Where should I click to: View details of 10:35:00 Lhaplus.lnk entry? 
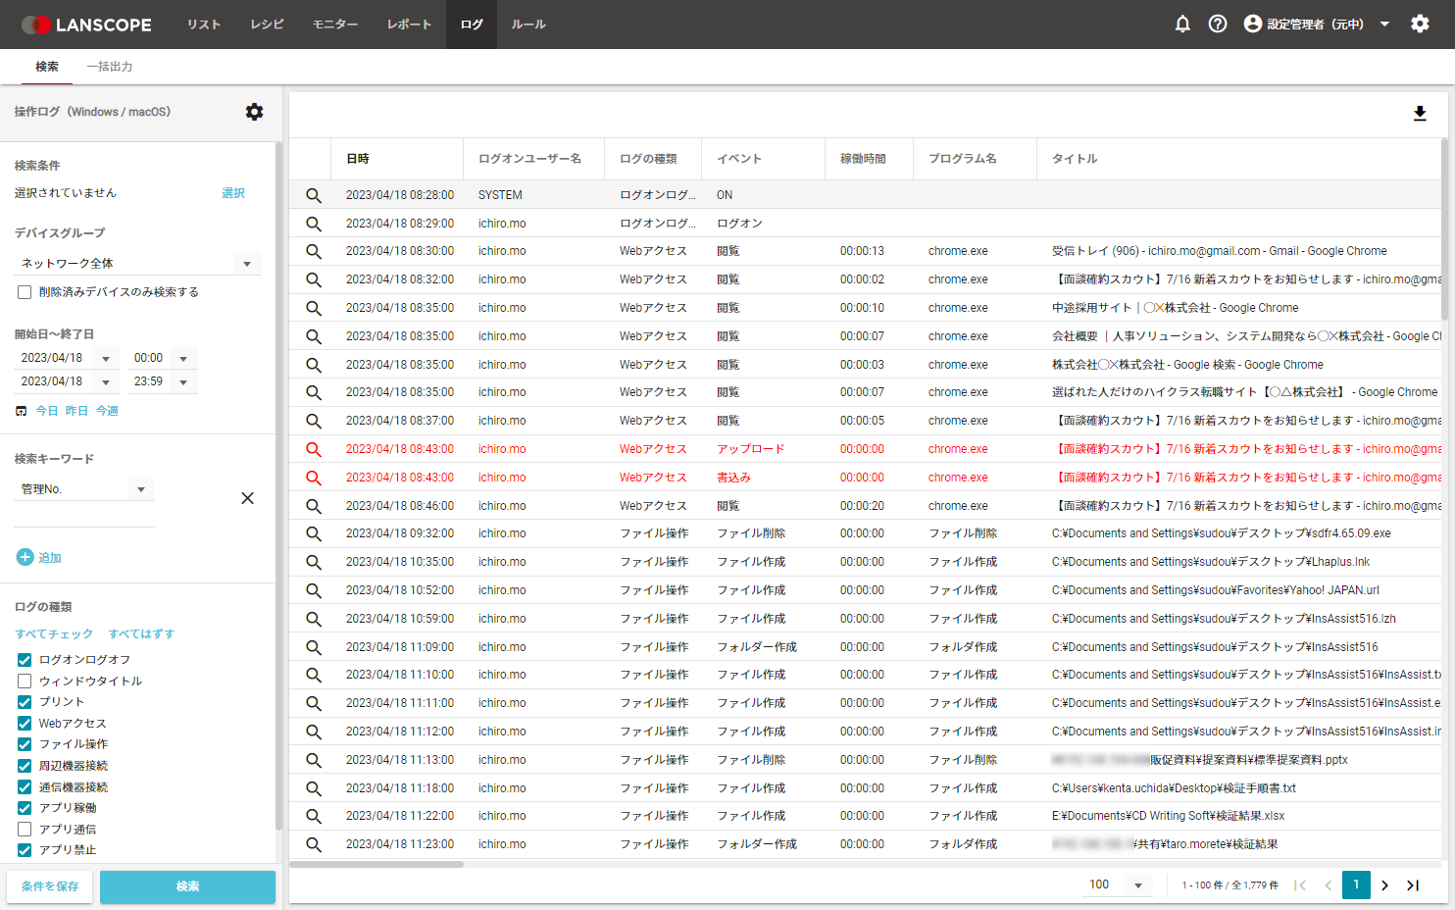(x=314, y=562)
